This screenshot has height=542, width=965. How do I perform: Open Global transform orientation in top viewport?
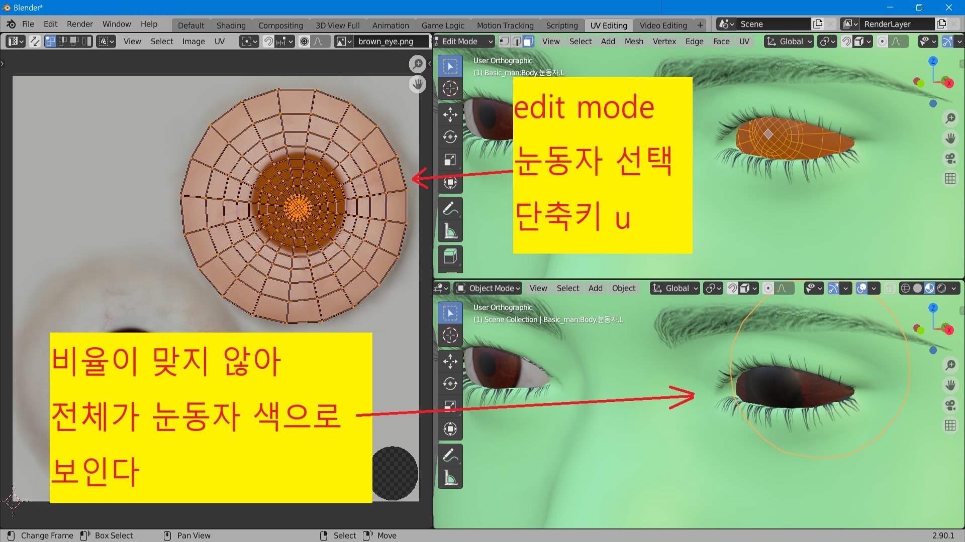789,41
